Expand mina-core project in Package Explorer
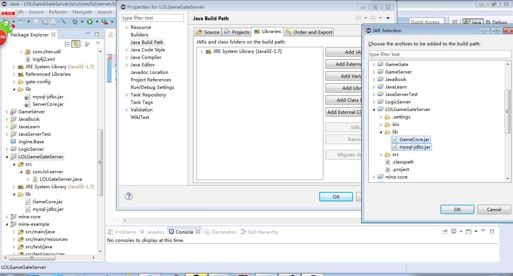The width and height of the screenshot is (513, 276). pos(7,217)
